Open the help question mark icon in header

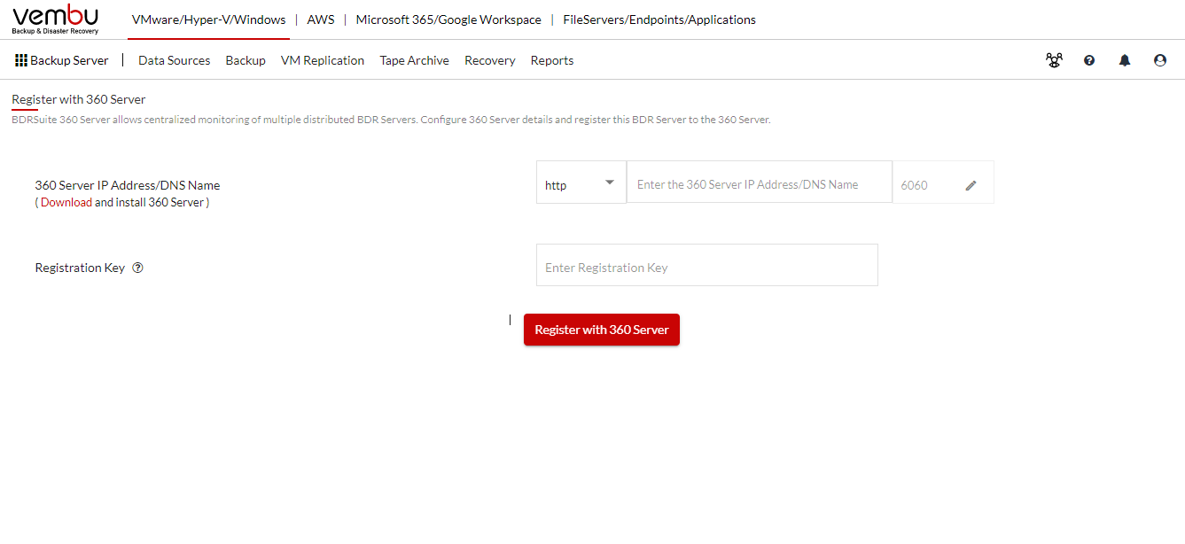1089,60
